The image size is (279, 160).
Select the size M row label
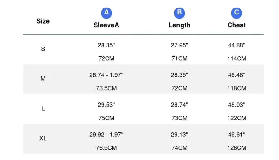pyautogui.click(x=43, y=79)
